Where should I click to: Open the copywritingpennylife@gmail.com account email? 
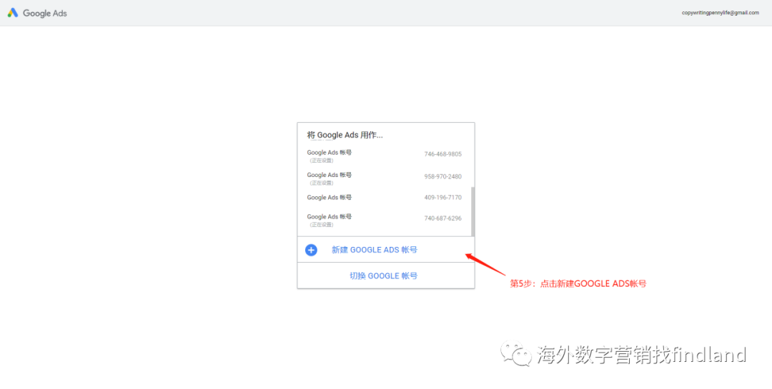pyautogui.click(x=720, y=13)
